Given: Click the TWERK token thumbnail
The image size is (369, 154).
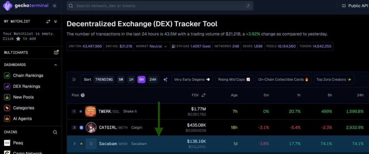Looking at the screenshot, I should 90,111.
